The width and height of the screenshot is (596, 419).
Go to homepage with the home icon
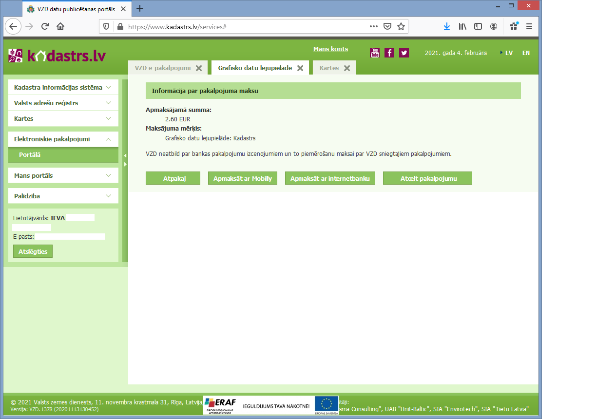(x=59, y=26)
